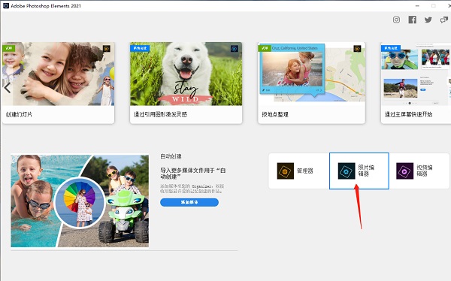Launch the Organizer (管理器) icon
The image size is (451, 281).
(286, 171)
